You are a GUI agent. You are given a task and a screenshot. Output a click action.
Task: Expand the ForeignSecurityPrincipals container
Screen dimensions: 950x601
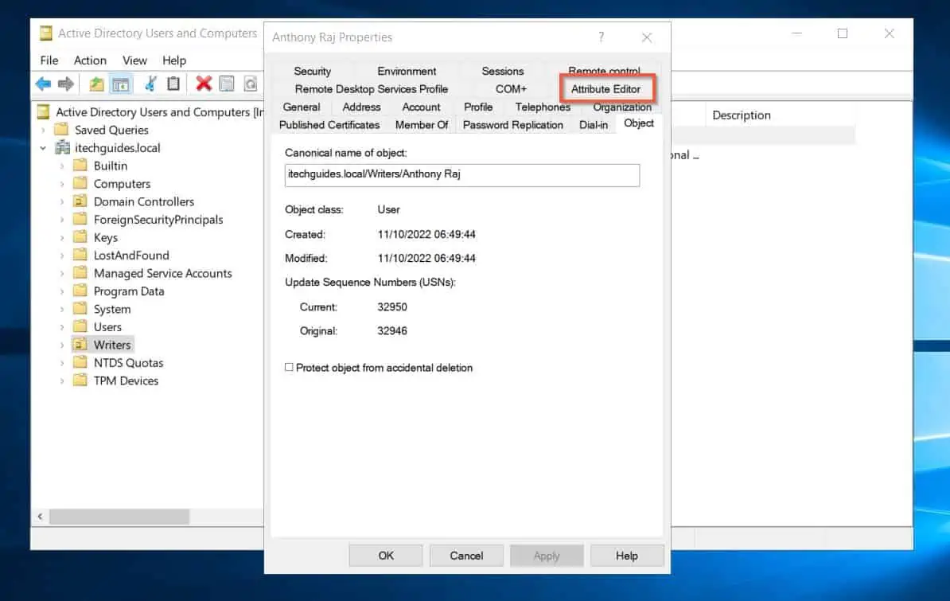[x=62, y=220]
